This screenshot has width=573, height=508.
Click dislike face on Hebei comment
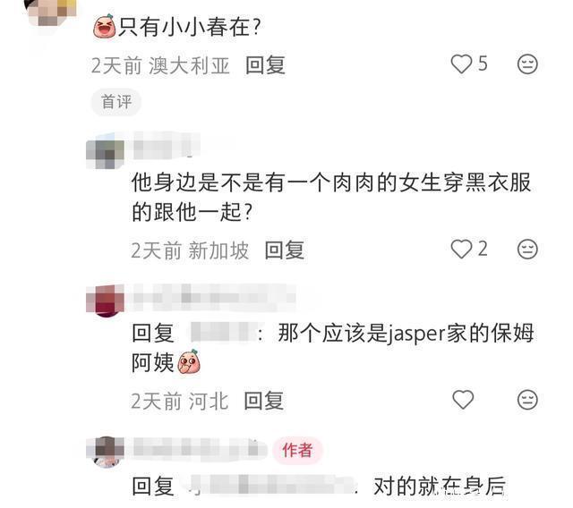[527, 400]
